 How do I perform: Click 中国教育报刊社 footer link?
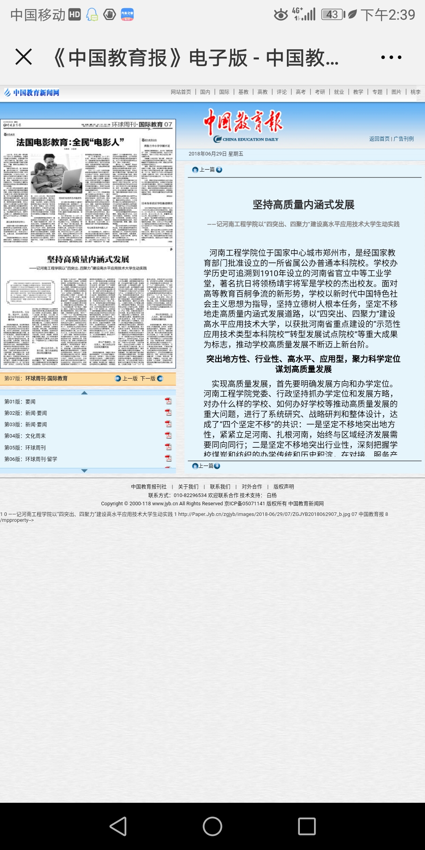(149, 487)
